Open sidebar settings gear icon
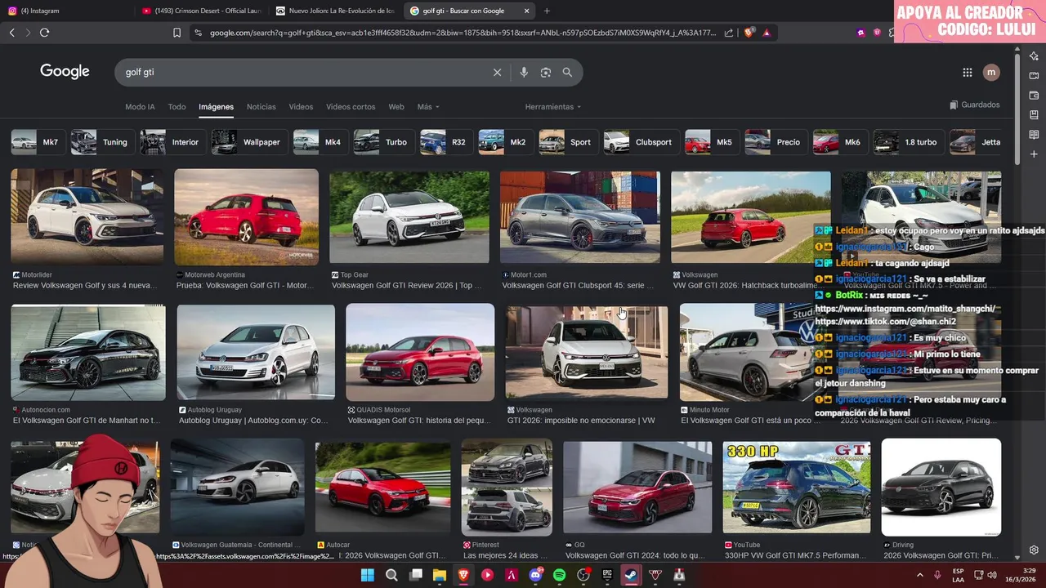Viewport: 1046px width, 588px height. click(x=1034, y=550)
